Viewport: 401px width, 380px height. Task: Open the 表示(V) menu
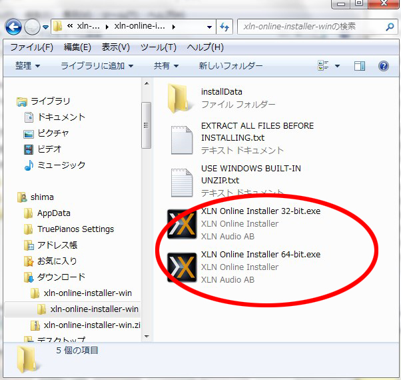(x=116, y=47)
